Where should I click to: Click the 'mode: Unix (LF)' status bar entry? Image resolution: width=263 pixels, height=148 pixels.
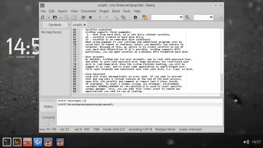(114, 129)
